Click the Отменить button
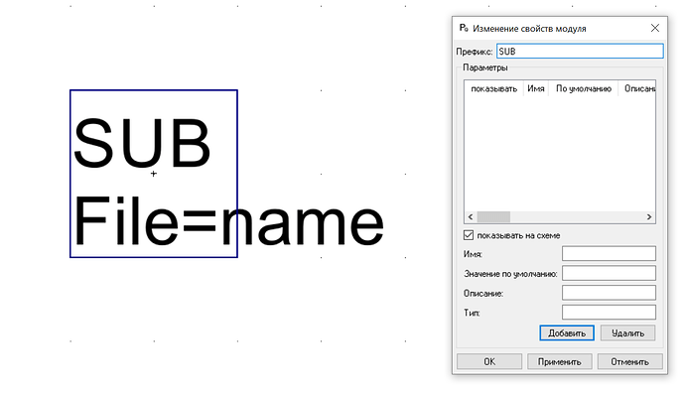This screenshot has width=685, height=395. (x=630, y=361)
